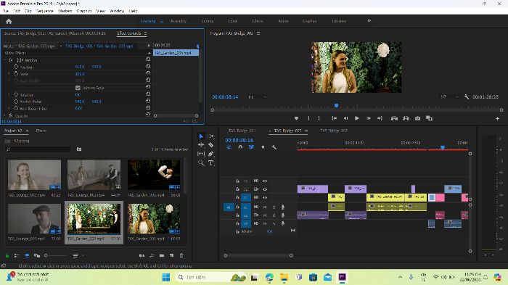This screenshot has height=285, width=508.
Task: Reset the Rotation parameter
Action: click(x=148, y=94)
